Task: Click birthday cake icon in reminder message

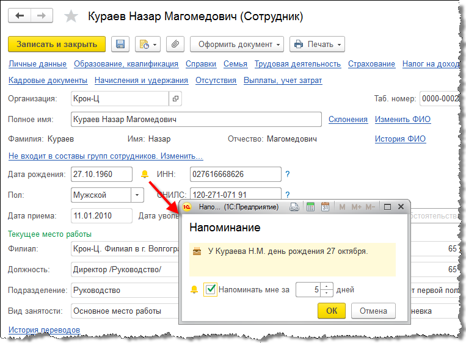Action: [197, 251]
